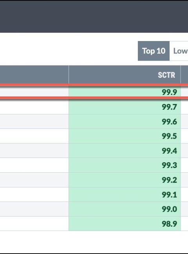Switch to the Low tab
This screenshot has width=188, height=254.
click(x=179, y=51)
